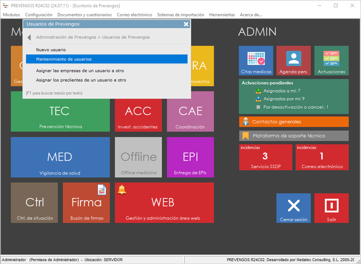Open the MED Vigilancia de salud tile
This screenshot has width=361, height=264.
[60, 157]
